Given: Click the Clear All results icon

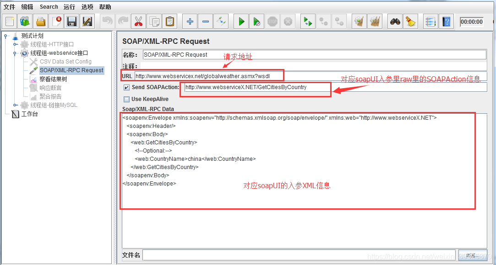Looking at the screenshot, I should tap(375, 21).
